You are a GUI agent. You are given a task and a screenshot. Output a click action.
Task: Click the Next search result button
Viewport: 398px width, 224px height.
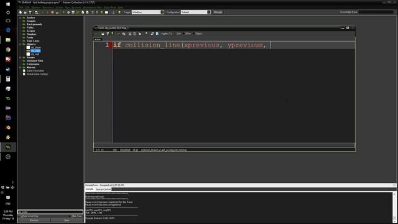click(x=67, y=220)
